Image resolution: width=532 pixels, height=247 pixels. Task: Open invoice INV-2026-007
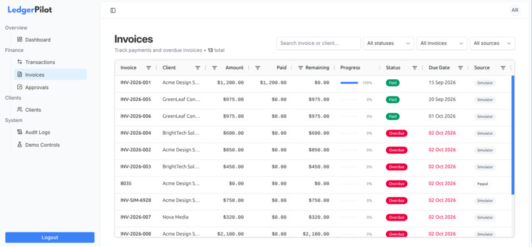pos(136,217)
